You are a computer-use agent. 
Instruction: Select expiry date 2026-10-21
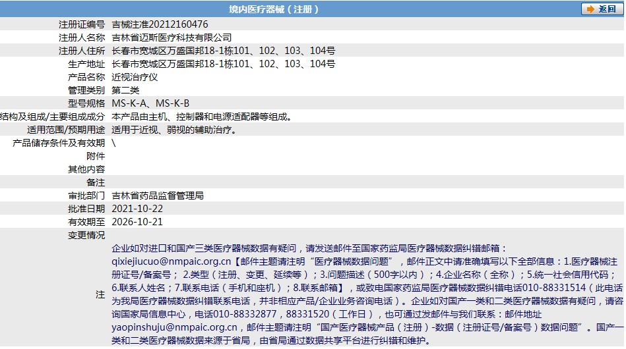(x=137, y=222)
